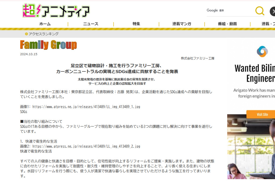Screen dimensions: 275x184
Task: Click the orange Visit Site ad button
Action: tap(260, 114)
